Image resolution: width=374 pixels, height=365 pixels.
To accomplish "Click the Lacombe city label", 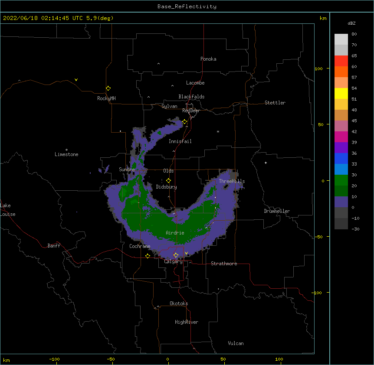I will pos(195,83).
